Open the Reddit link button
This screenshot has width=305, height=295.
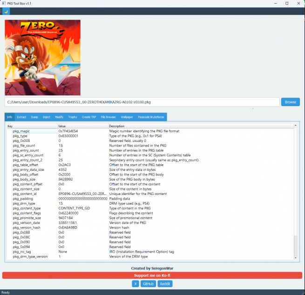point(165,284)
